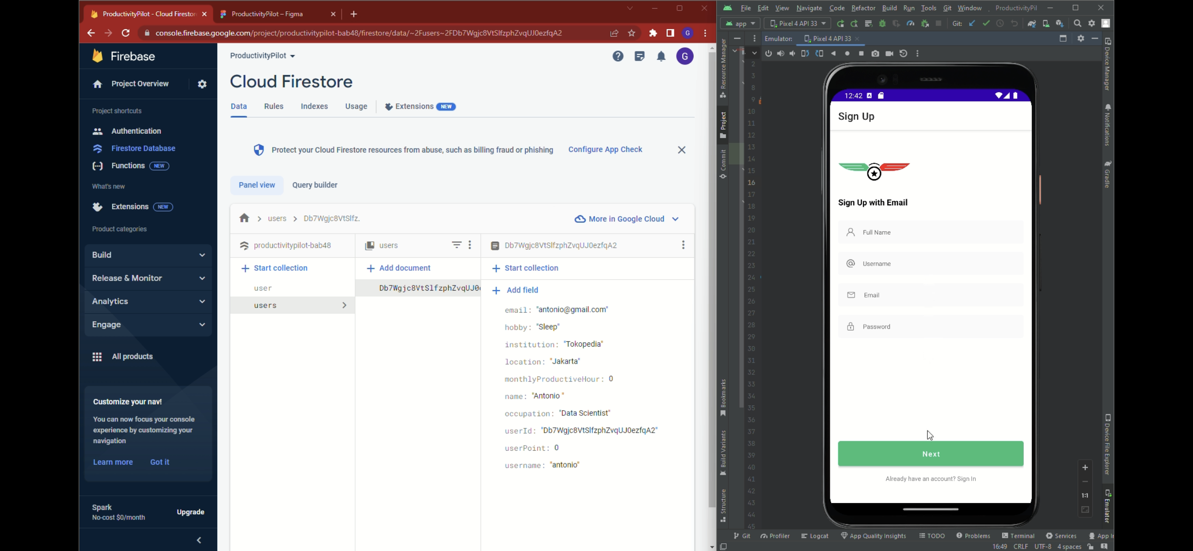Switch to Firestore Rules tab
The image size is (1193, 551).
pos(273,106)
